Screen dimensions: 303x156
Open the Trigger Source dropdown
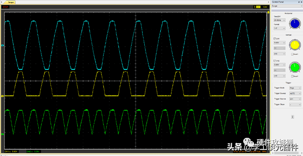(x=295, y=99)
